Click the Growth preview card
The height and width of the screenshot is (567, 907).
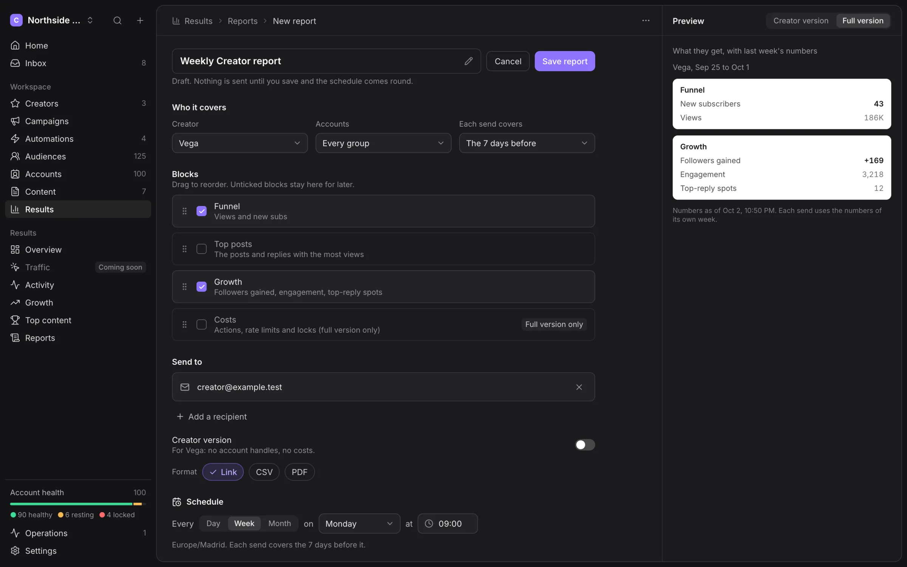click(x=782, y=167)
